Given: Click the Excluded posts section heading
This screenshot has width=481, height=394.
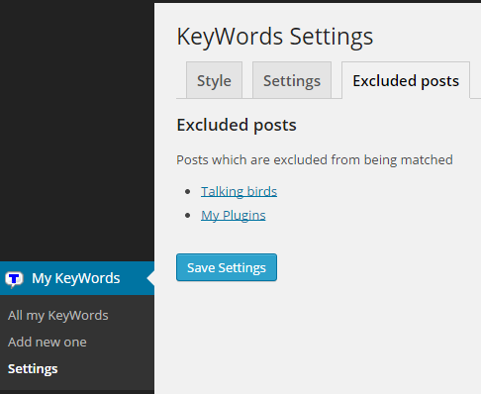Looking at the screenshot, I should pos(237,126).
